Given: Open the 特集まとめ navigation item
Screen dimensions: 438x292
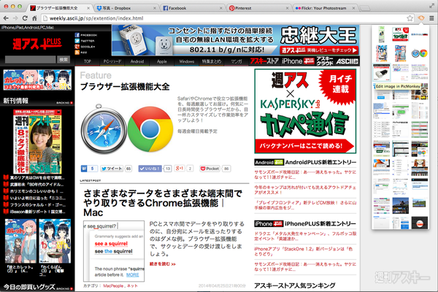Looking at the screenshot, I should click(212, 61).
